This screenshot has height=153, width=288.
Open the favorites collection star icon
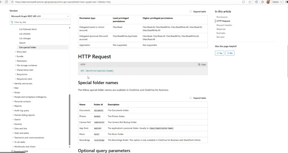tap(262, 2)
